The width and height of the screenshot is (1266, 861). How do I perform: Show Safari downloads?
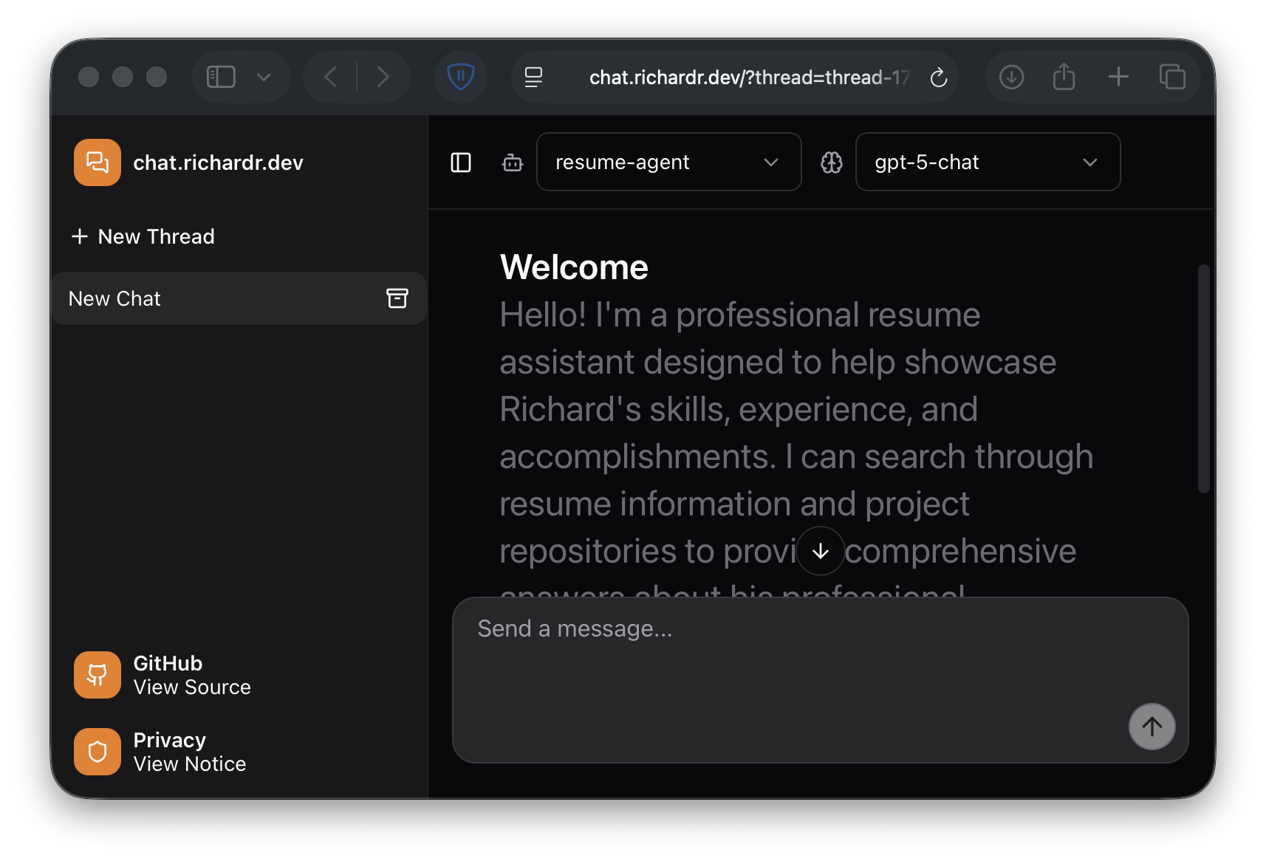[1011, 77]
